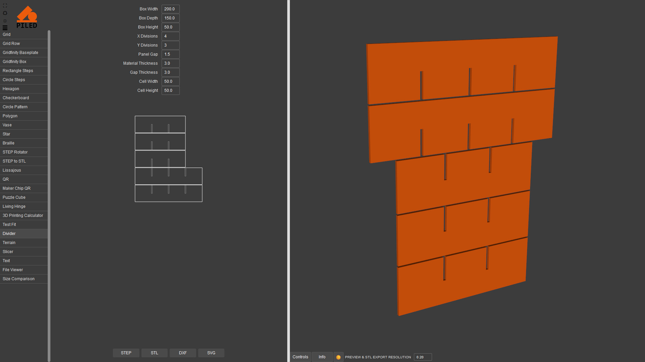This screenshot has width=645, height=362.
Task: Click the PILED logo
Action: [x=27, y=17]
